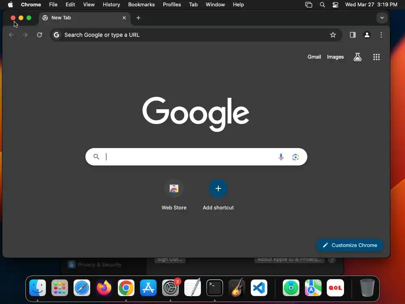Screen dimensions: 405x304
Task: Open Find My from the Dock
Action: click(x=291, y=288)
